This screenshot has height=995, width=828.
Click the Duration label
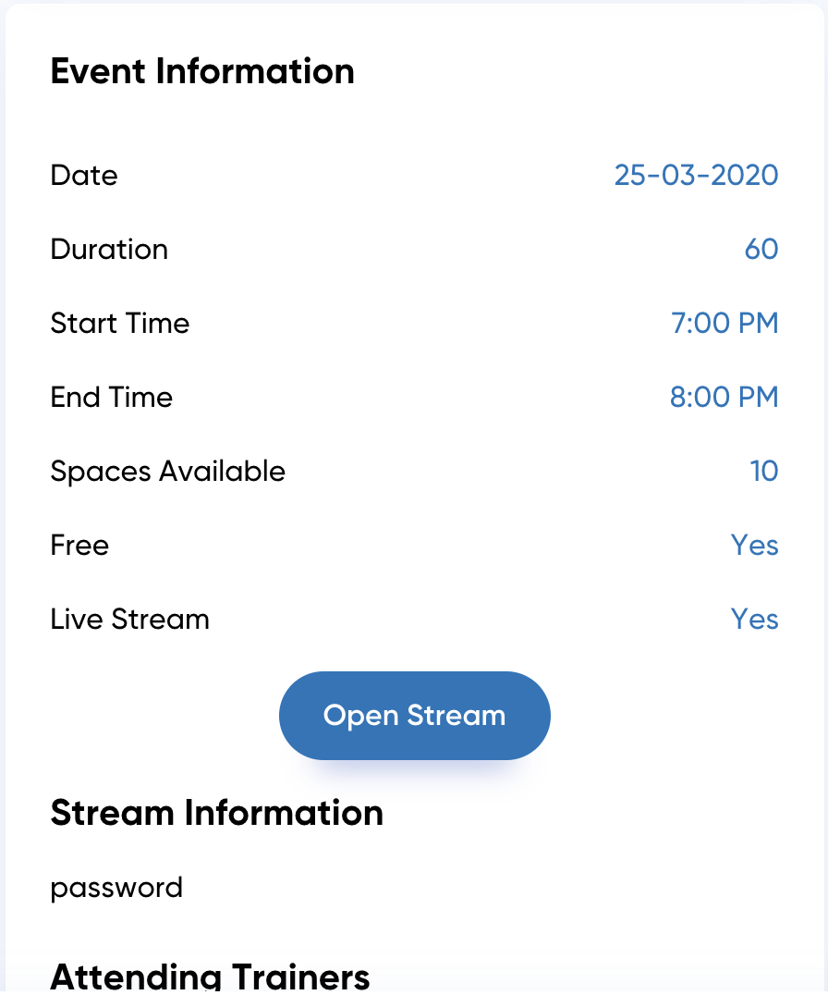click(x=109, y=249)
